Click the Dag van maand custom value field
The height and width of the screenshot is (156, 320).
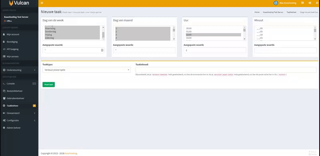144,50
